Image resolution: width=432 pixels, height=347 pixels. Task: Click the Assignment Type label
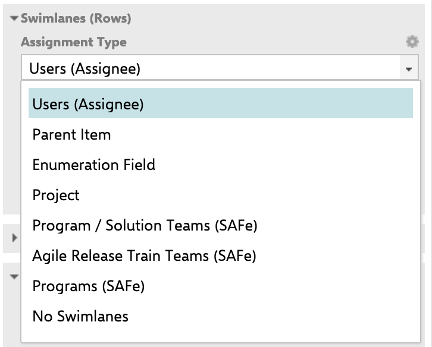(74, 42)
